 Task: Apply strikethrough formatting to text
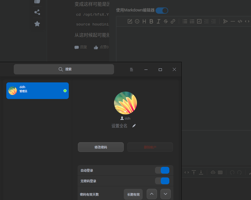point(166,21)
